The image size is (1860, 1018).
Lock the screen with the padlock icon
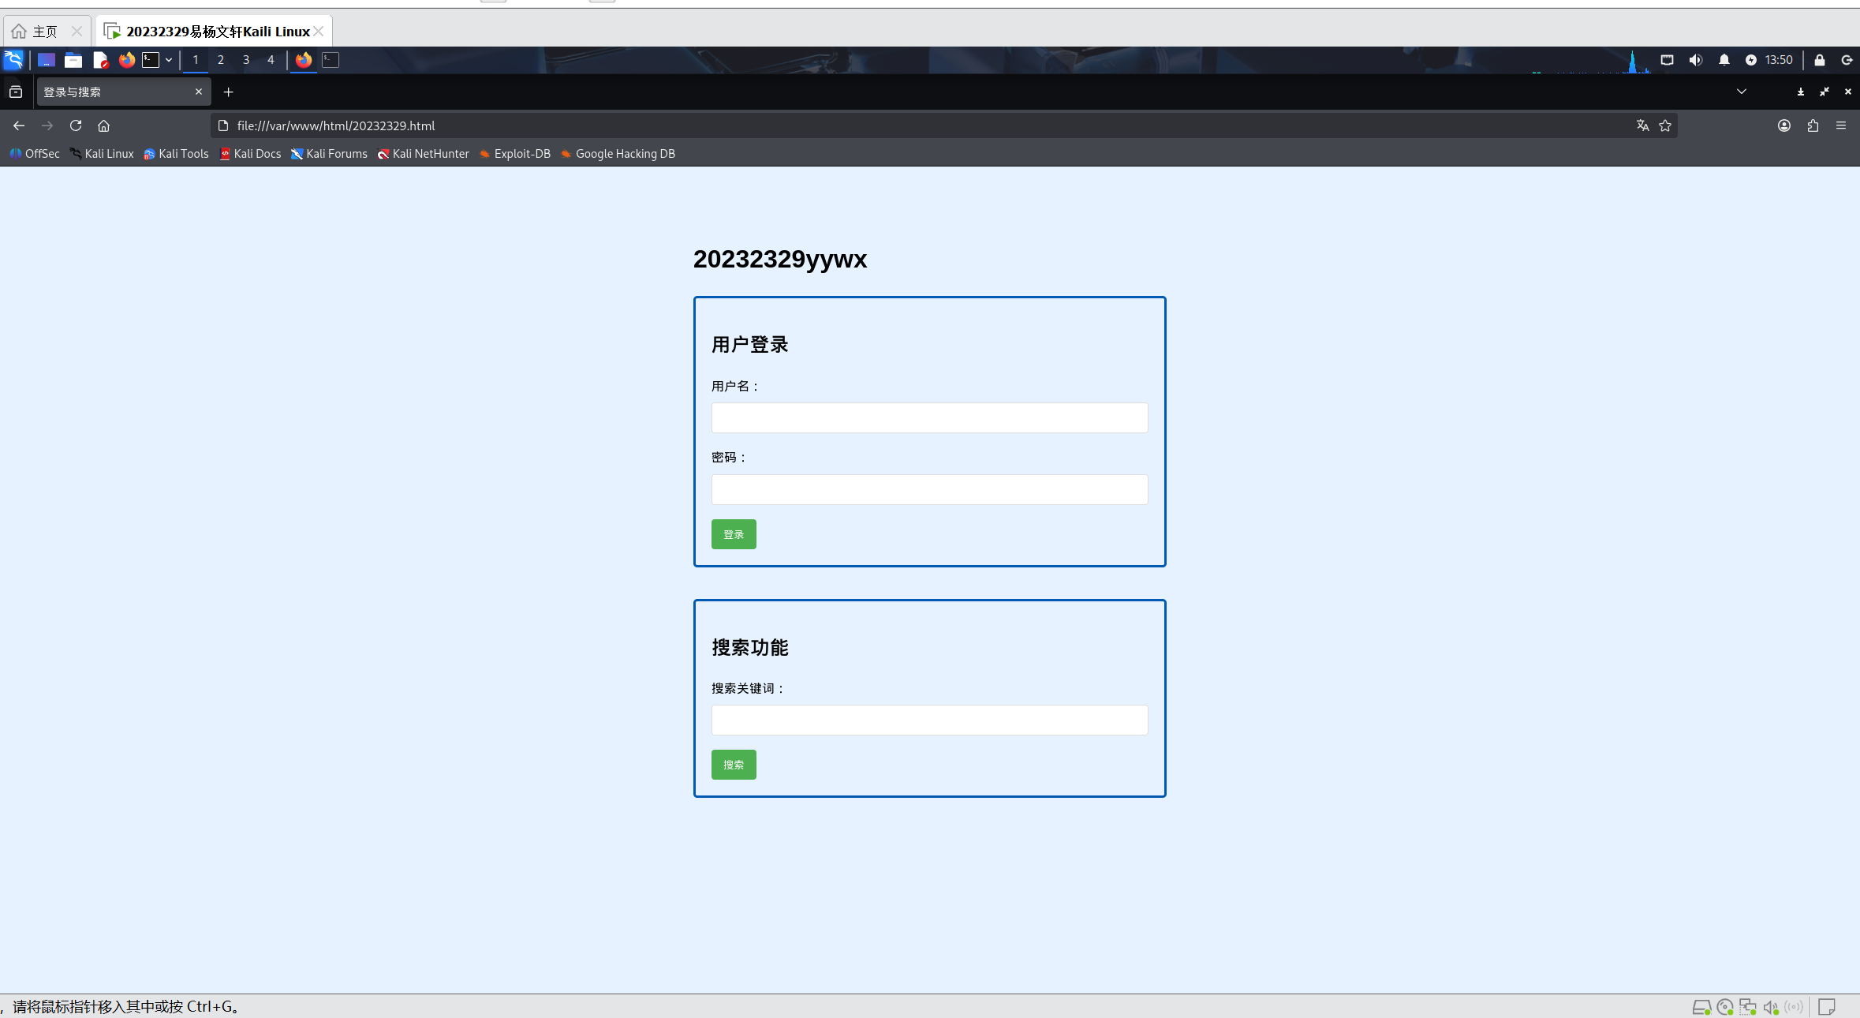click(1818, 60)
